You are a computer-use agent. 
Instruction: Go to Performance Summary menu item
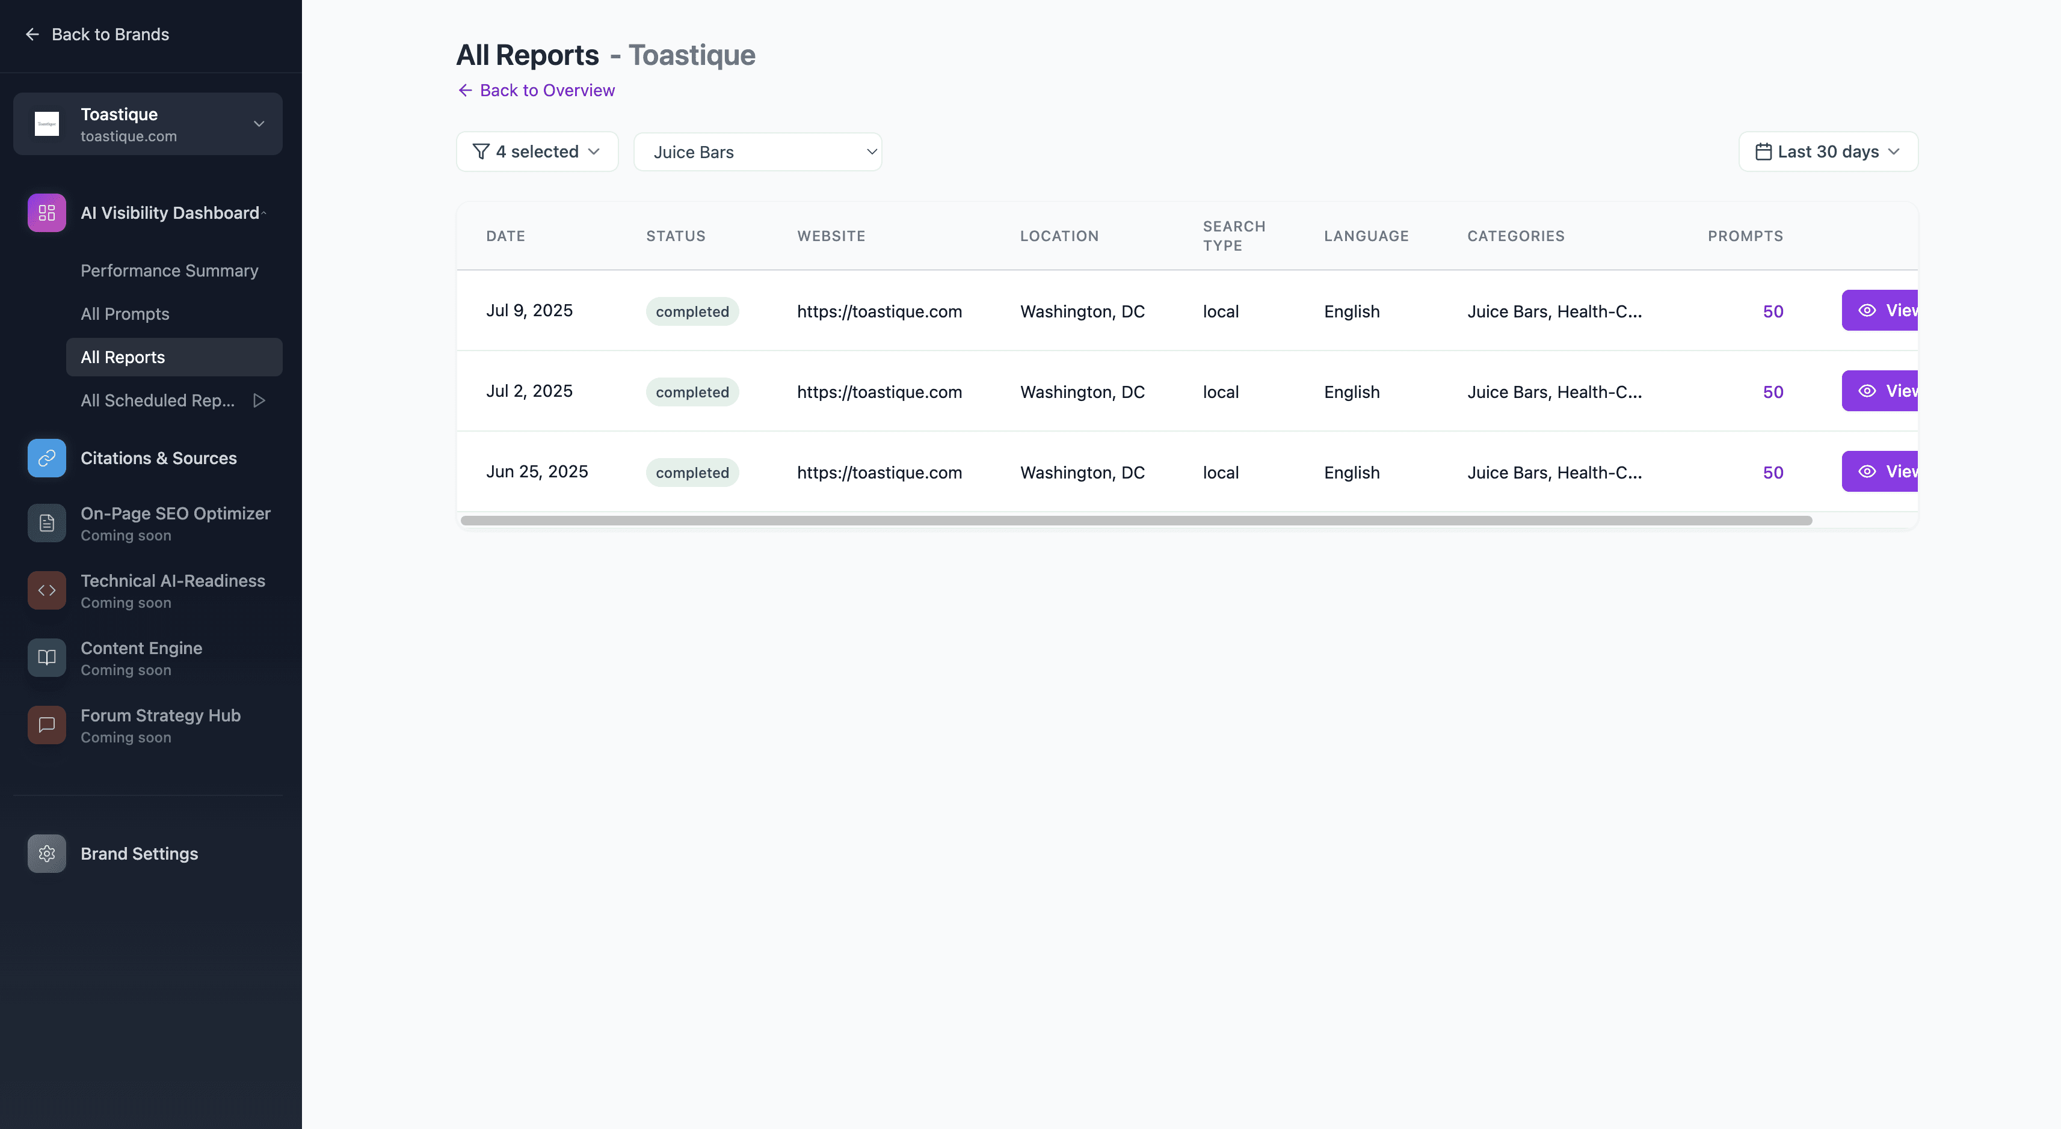coord(169,271)
